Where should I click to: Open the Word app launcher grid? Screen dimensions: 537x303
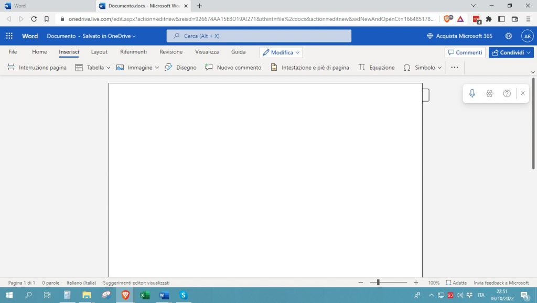coord(9,36)
